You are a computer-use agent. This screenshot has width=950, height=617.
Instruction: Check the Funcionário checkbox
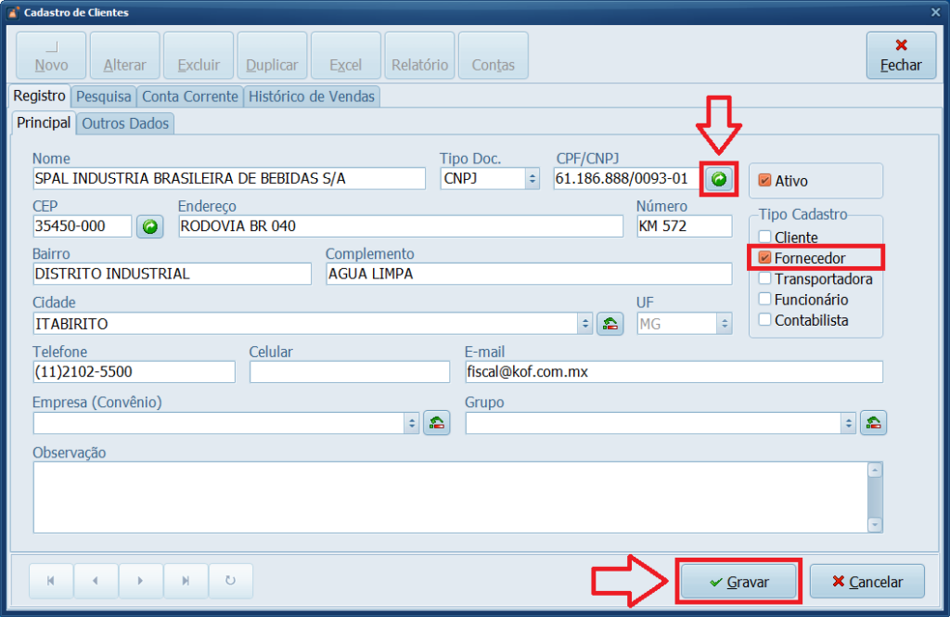pyautogui.click(x=764, y=299)
